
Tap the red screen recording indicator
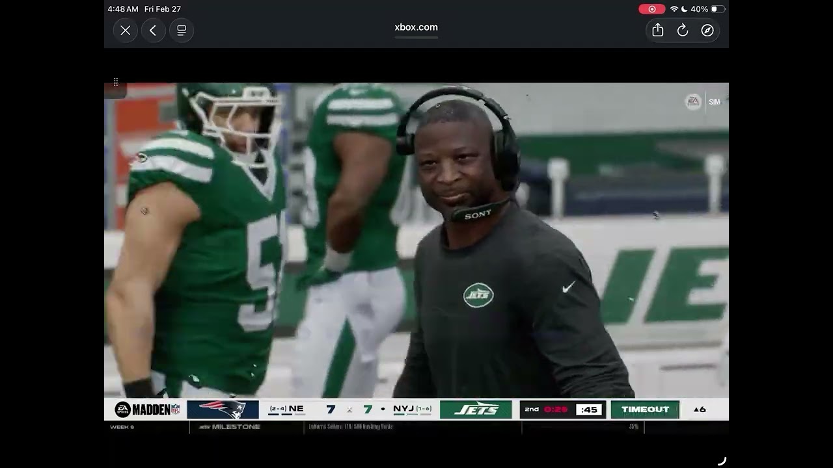click(651, 9)
